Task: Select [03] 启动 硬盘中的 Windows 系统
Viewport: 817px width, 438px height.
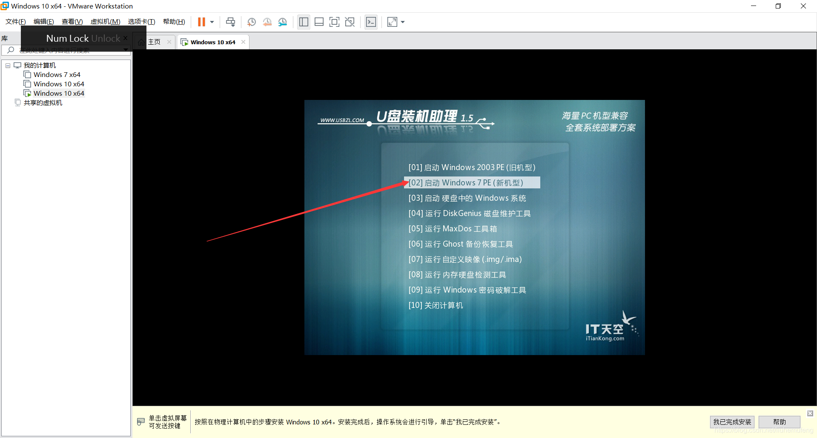Action: click(467, 198)
